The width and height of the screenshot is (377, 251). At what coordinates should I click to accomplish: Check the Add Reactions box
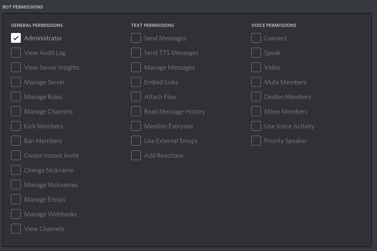[136, 156]
